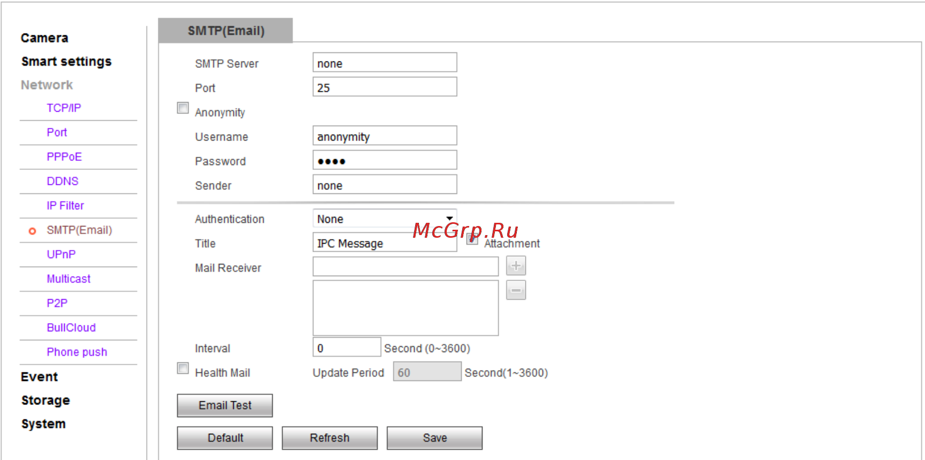Click the Default button
This screenshot has height=460, width=925.
225,438
